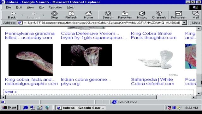Show the History pane
Screen dimensions: 202x114
[x=142, y=15]
